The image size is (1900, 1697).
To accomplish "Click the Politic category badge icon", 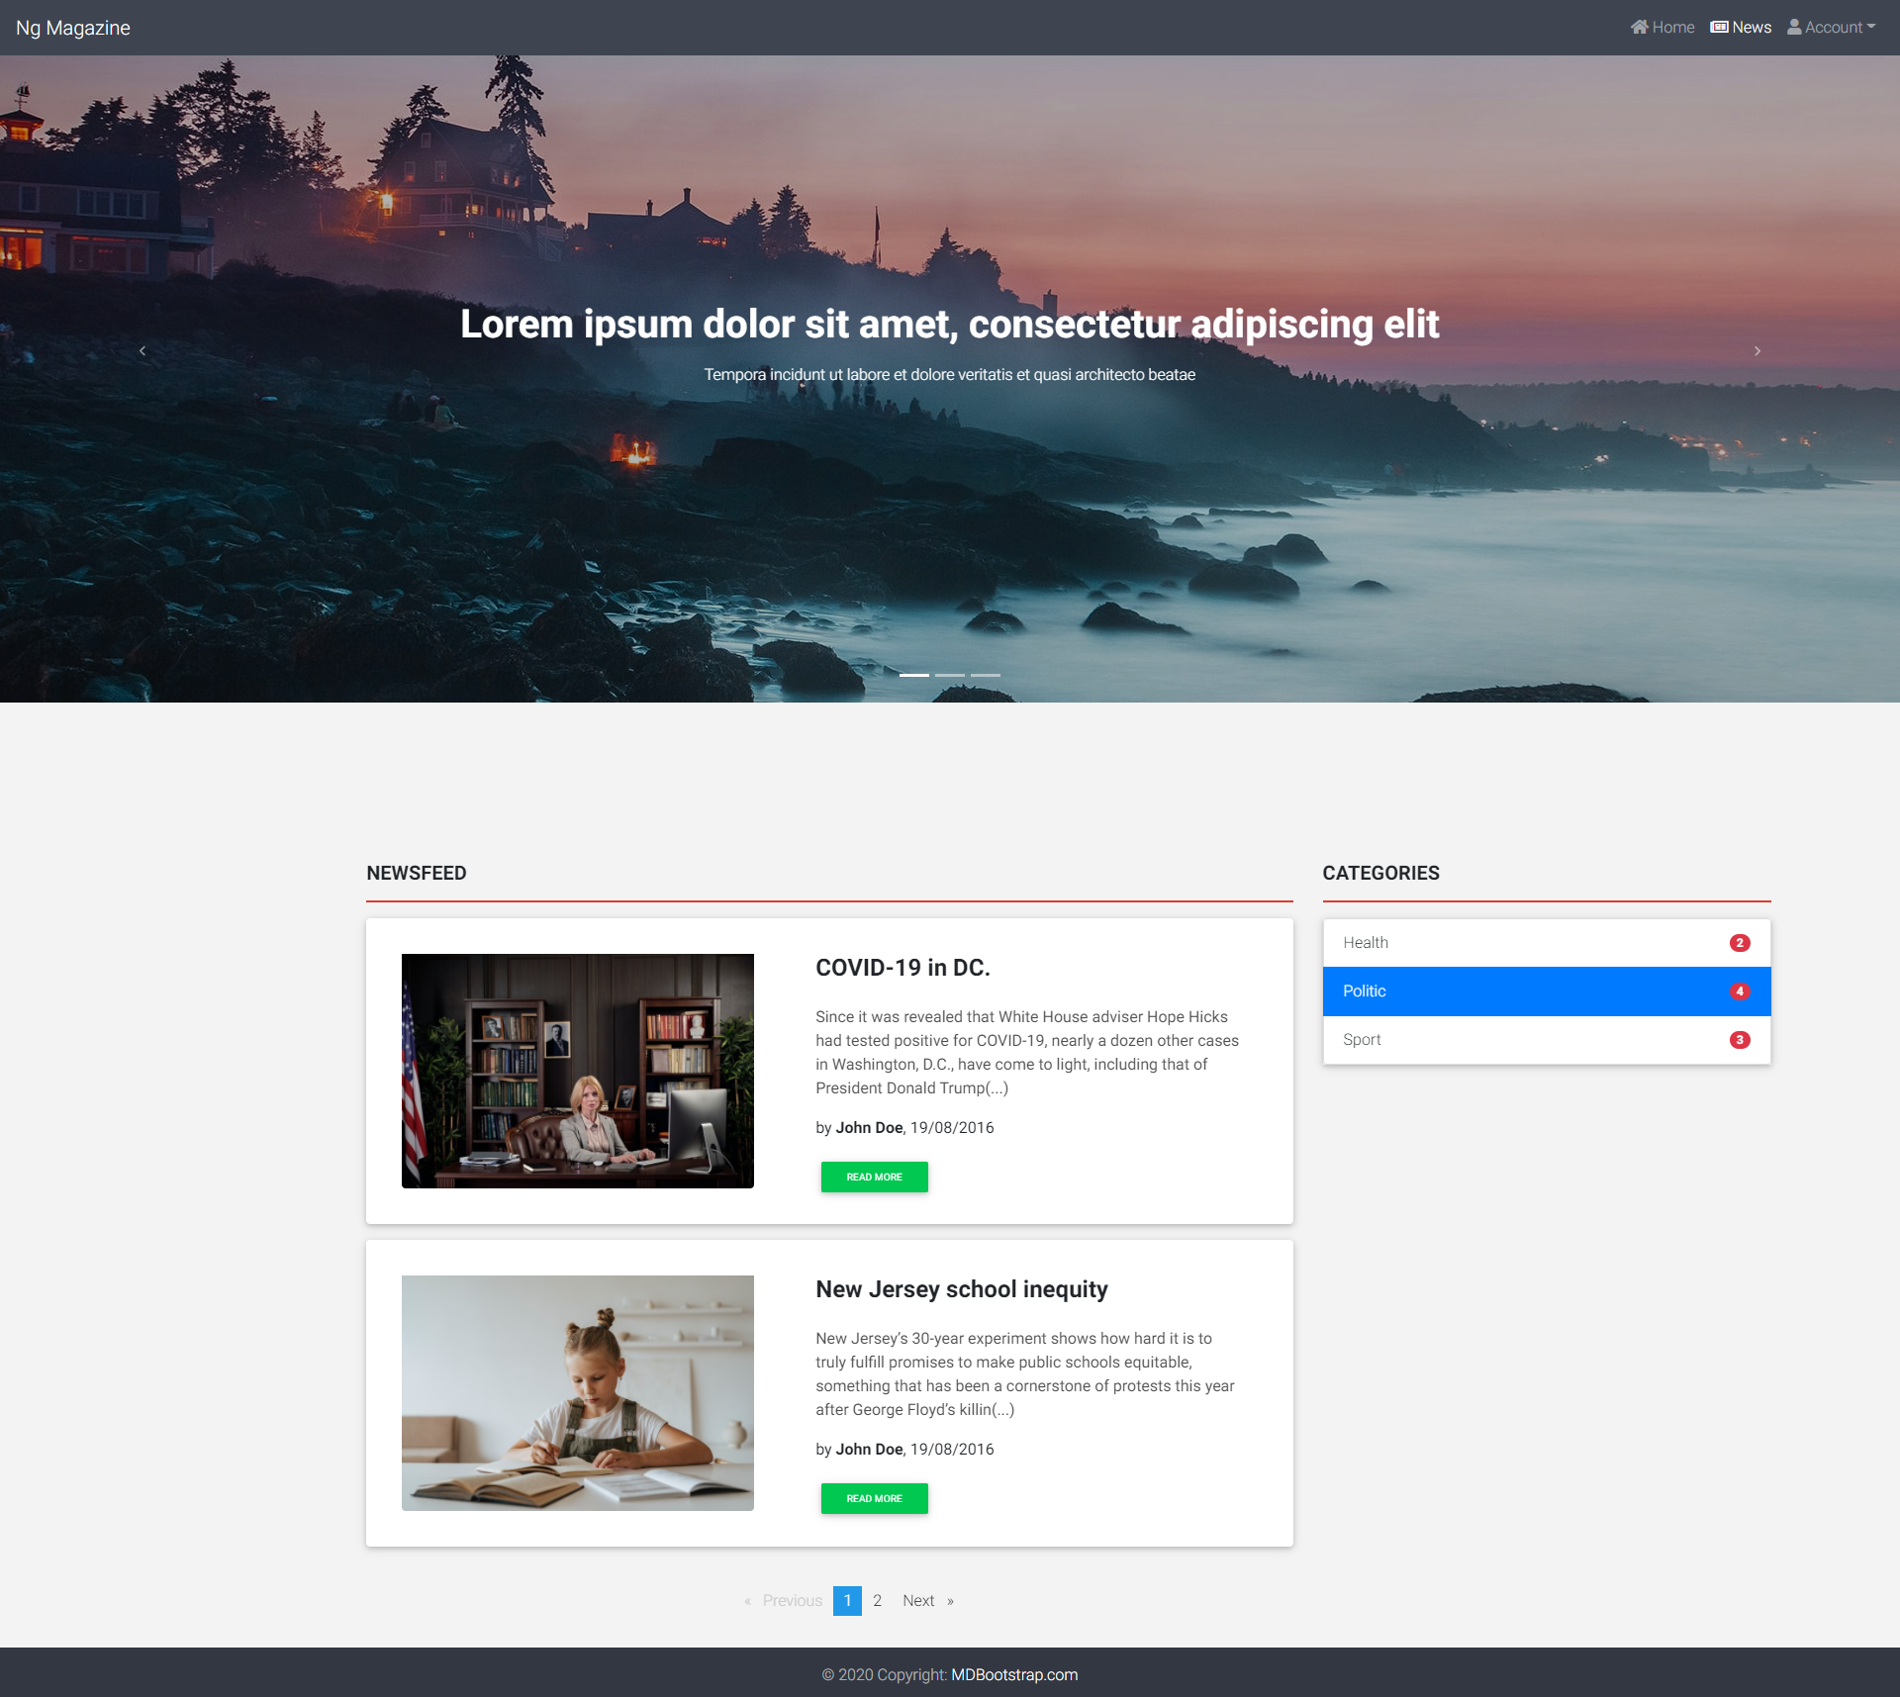I will tap(1740, 991).
